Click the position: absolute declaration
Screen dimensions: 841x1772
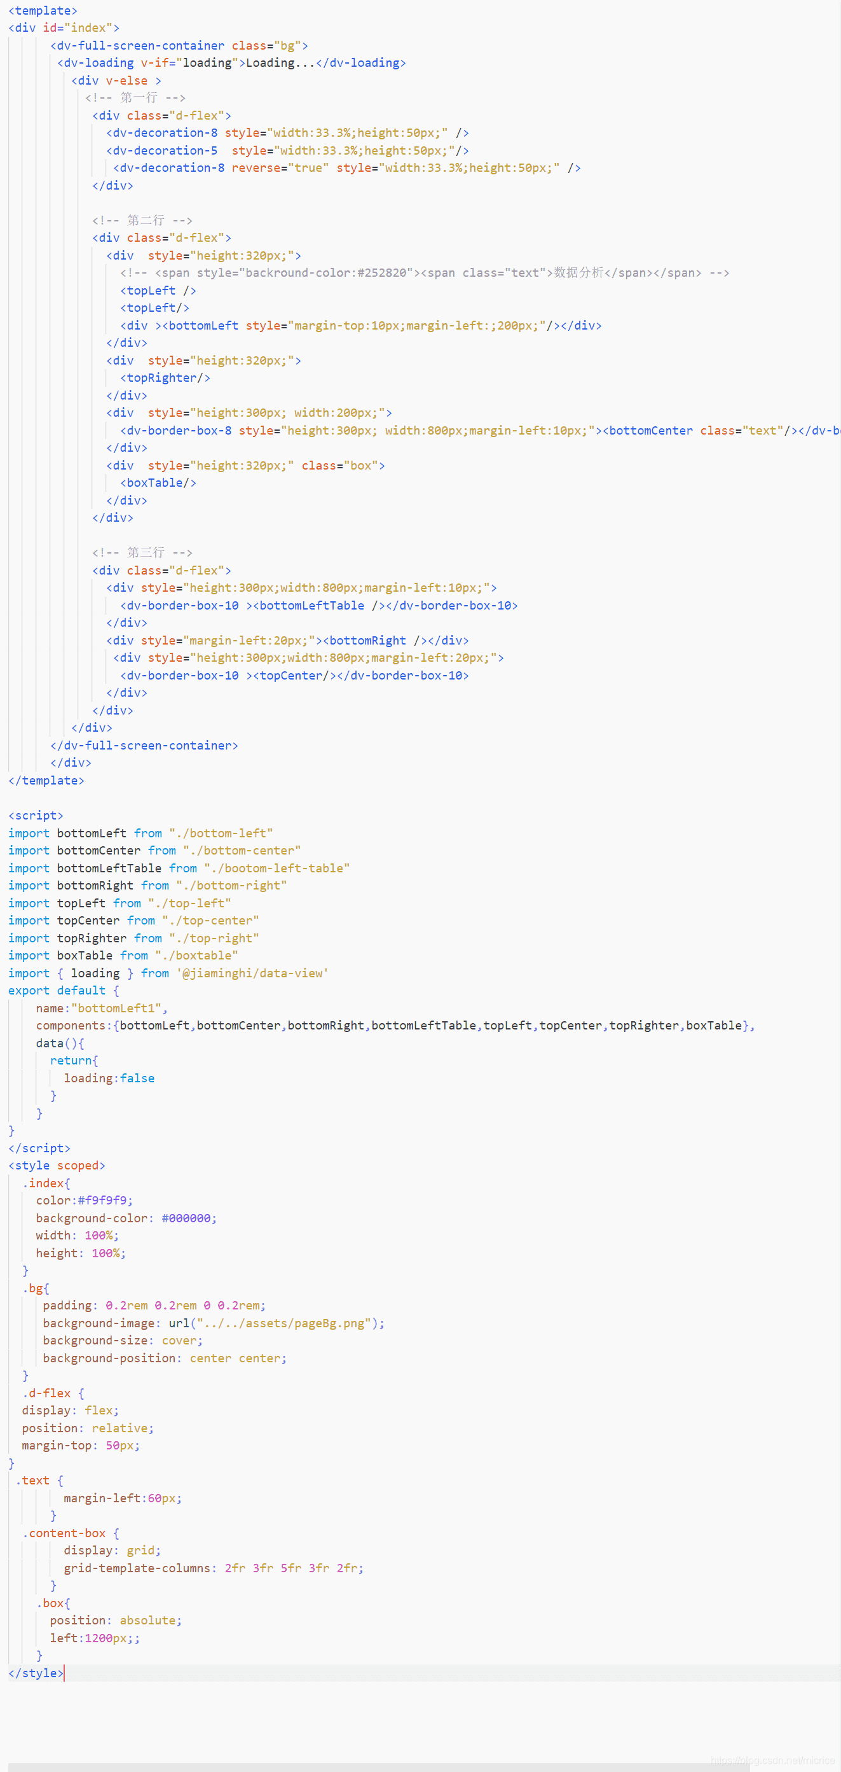pyautogui.click(x=116, y=1620)
